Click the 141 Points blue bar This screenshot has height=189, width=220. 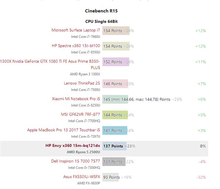[115, 130]
